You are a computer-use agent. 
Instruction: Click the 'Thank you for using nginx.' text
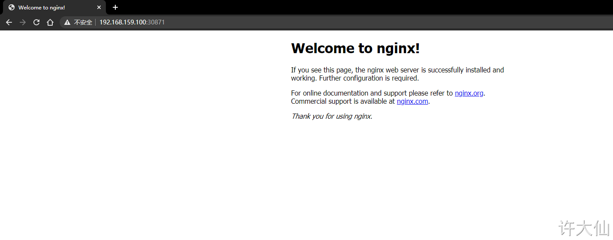pos(332,116)
